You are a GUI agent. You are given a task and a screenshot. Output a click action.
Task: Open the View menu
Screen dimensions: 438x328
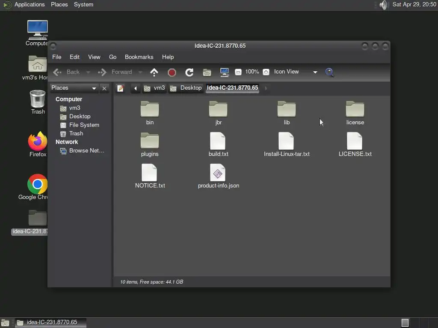(94, 57)
